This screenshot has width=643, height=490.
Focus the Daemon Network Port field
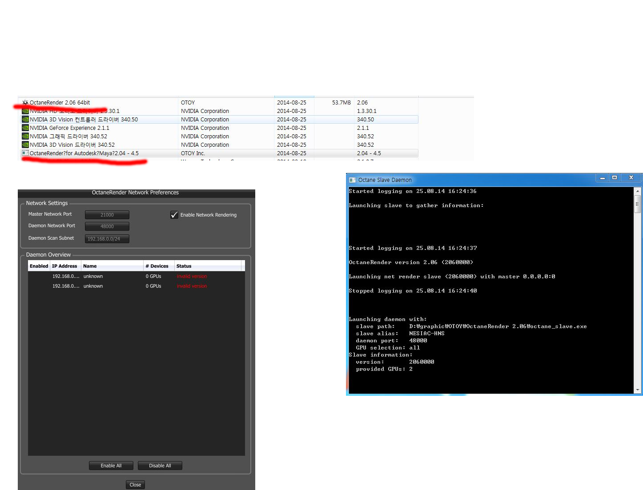pos(107,226)
